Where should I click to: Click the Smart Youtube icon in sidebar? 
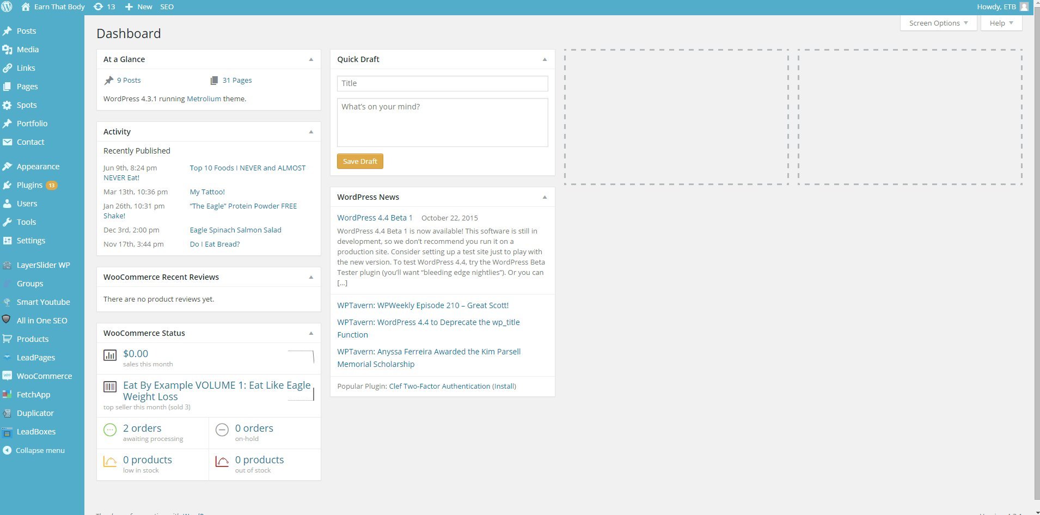(x=7, y=302)
